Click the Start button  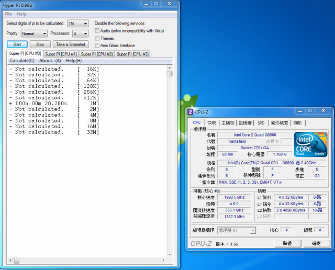pyautogui.click(x=17, y=44)
